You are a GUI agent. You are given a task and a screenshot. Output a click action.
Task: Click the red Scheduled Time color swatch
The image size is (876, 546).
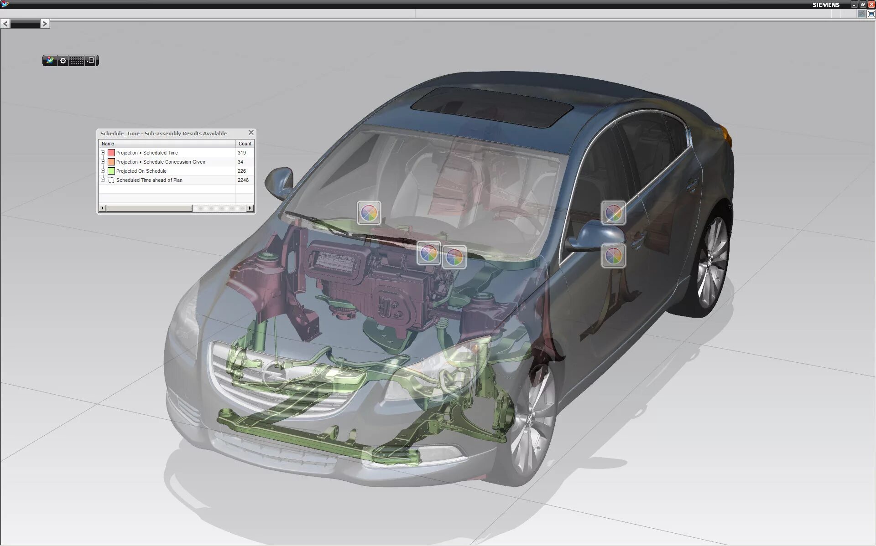(x=111, y=153)
